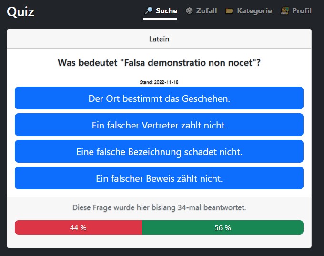Screen dimensions: 324x256
Task: Click the "Zufall" text label in navbar
Action: 206,11
